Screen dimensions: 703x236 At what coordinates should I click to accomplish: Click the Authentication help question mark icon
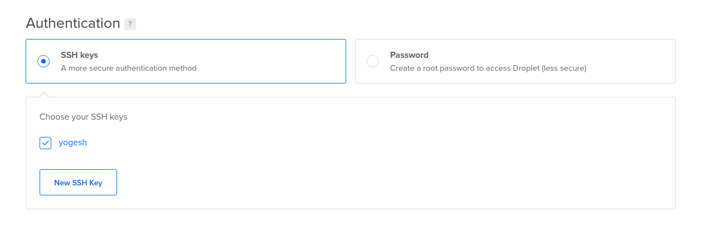(x=130, y=24)
